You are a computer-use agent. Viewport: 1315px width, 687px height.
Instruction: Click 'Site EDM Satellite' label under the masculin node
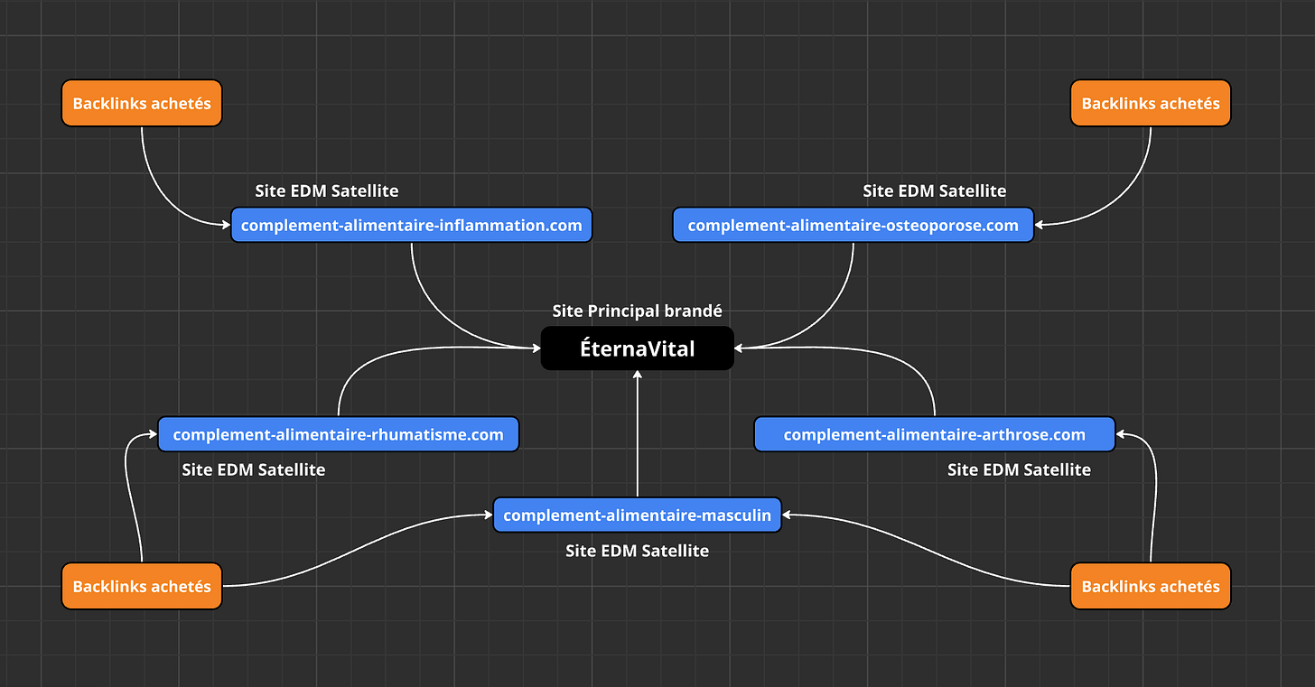coord(638,550)
